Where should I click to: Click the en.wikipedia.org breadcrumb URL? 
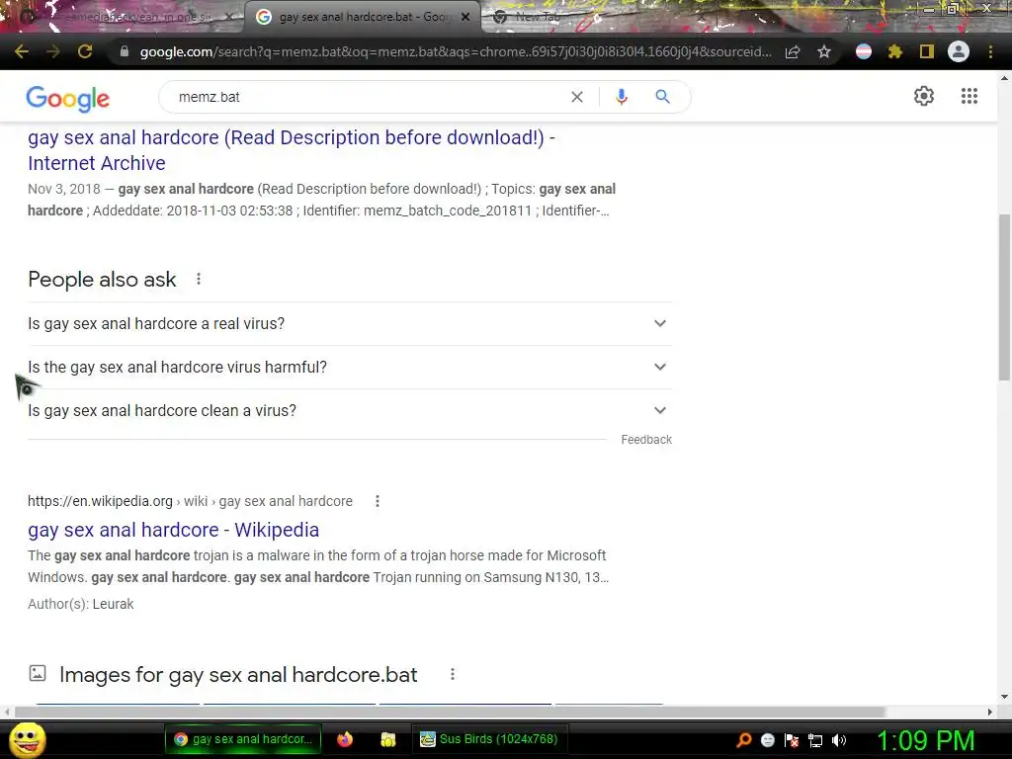coord(190,501)
